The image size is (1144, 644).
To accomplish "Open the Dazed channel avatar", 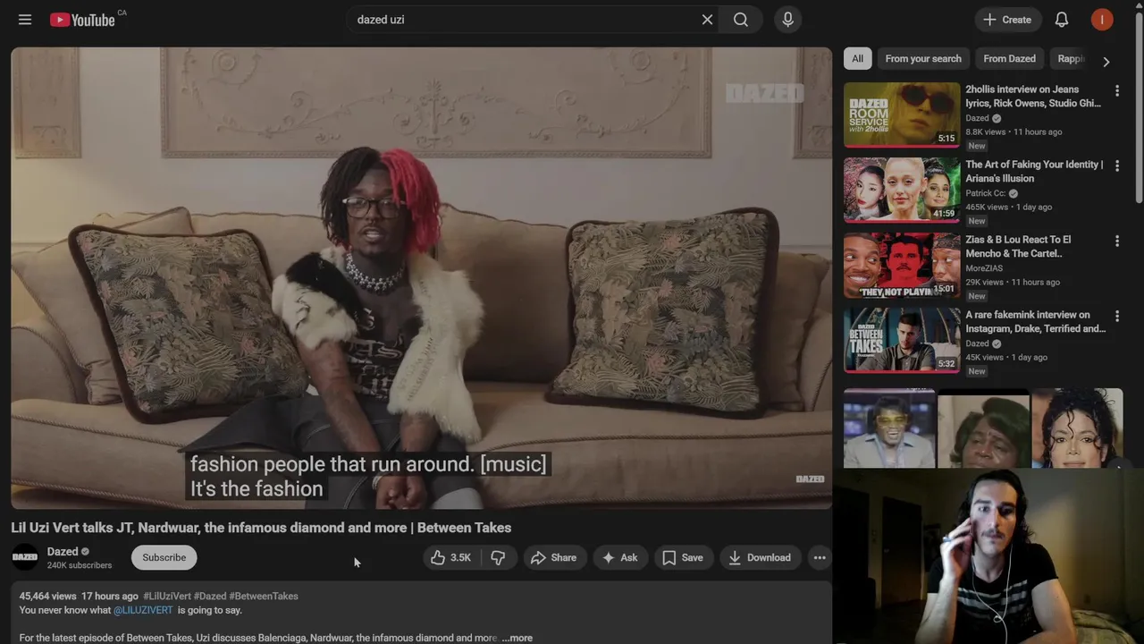I will pos(25,557).
